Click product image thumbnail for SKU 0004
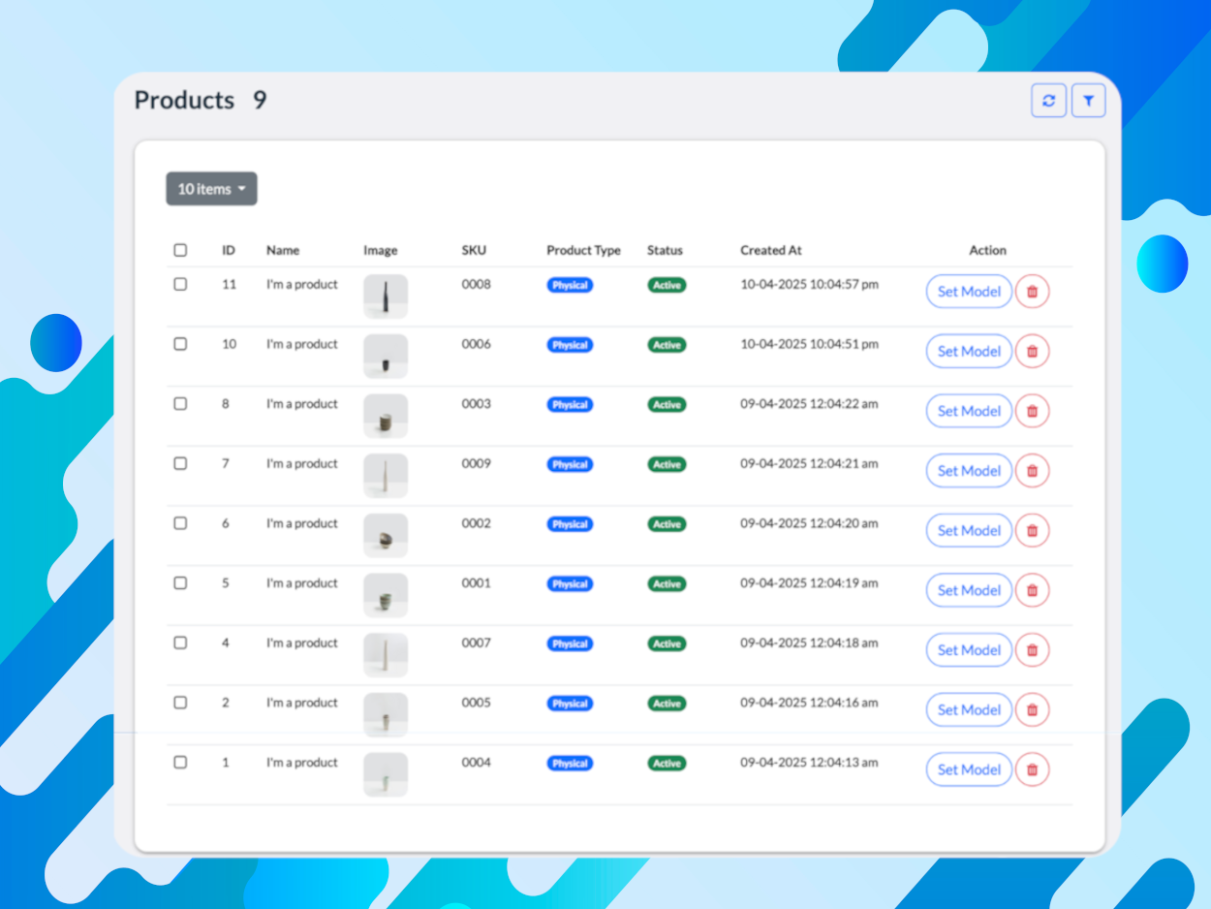The height and width of the screenshot is (909, 1211). click(x=386, y=774)
